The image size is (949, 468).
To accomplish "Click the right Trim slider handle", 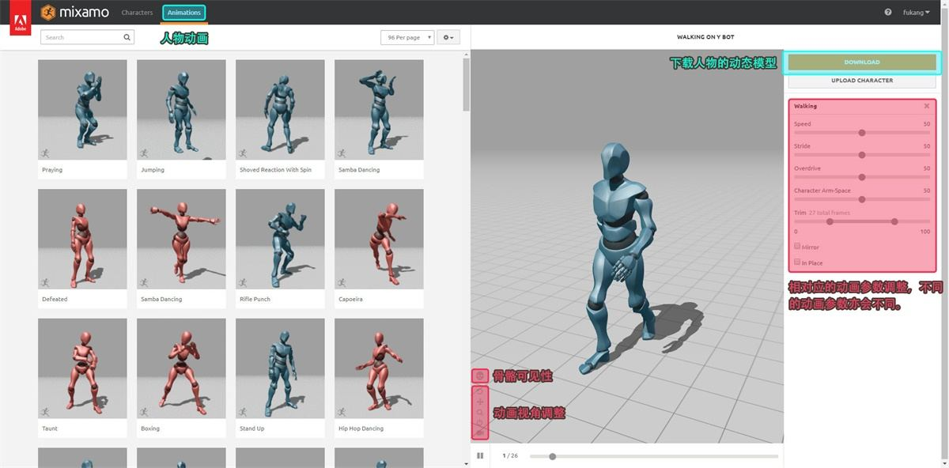I will (x=894, y=221).
